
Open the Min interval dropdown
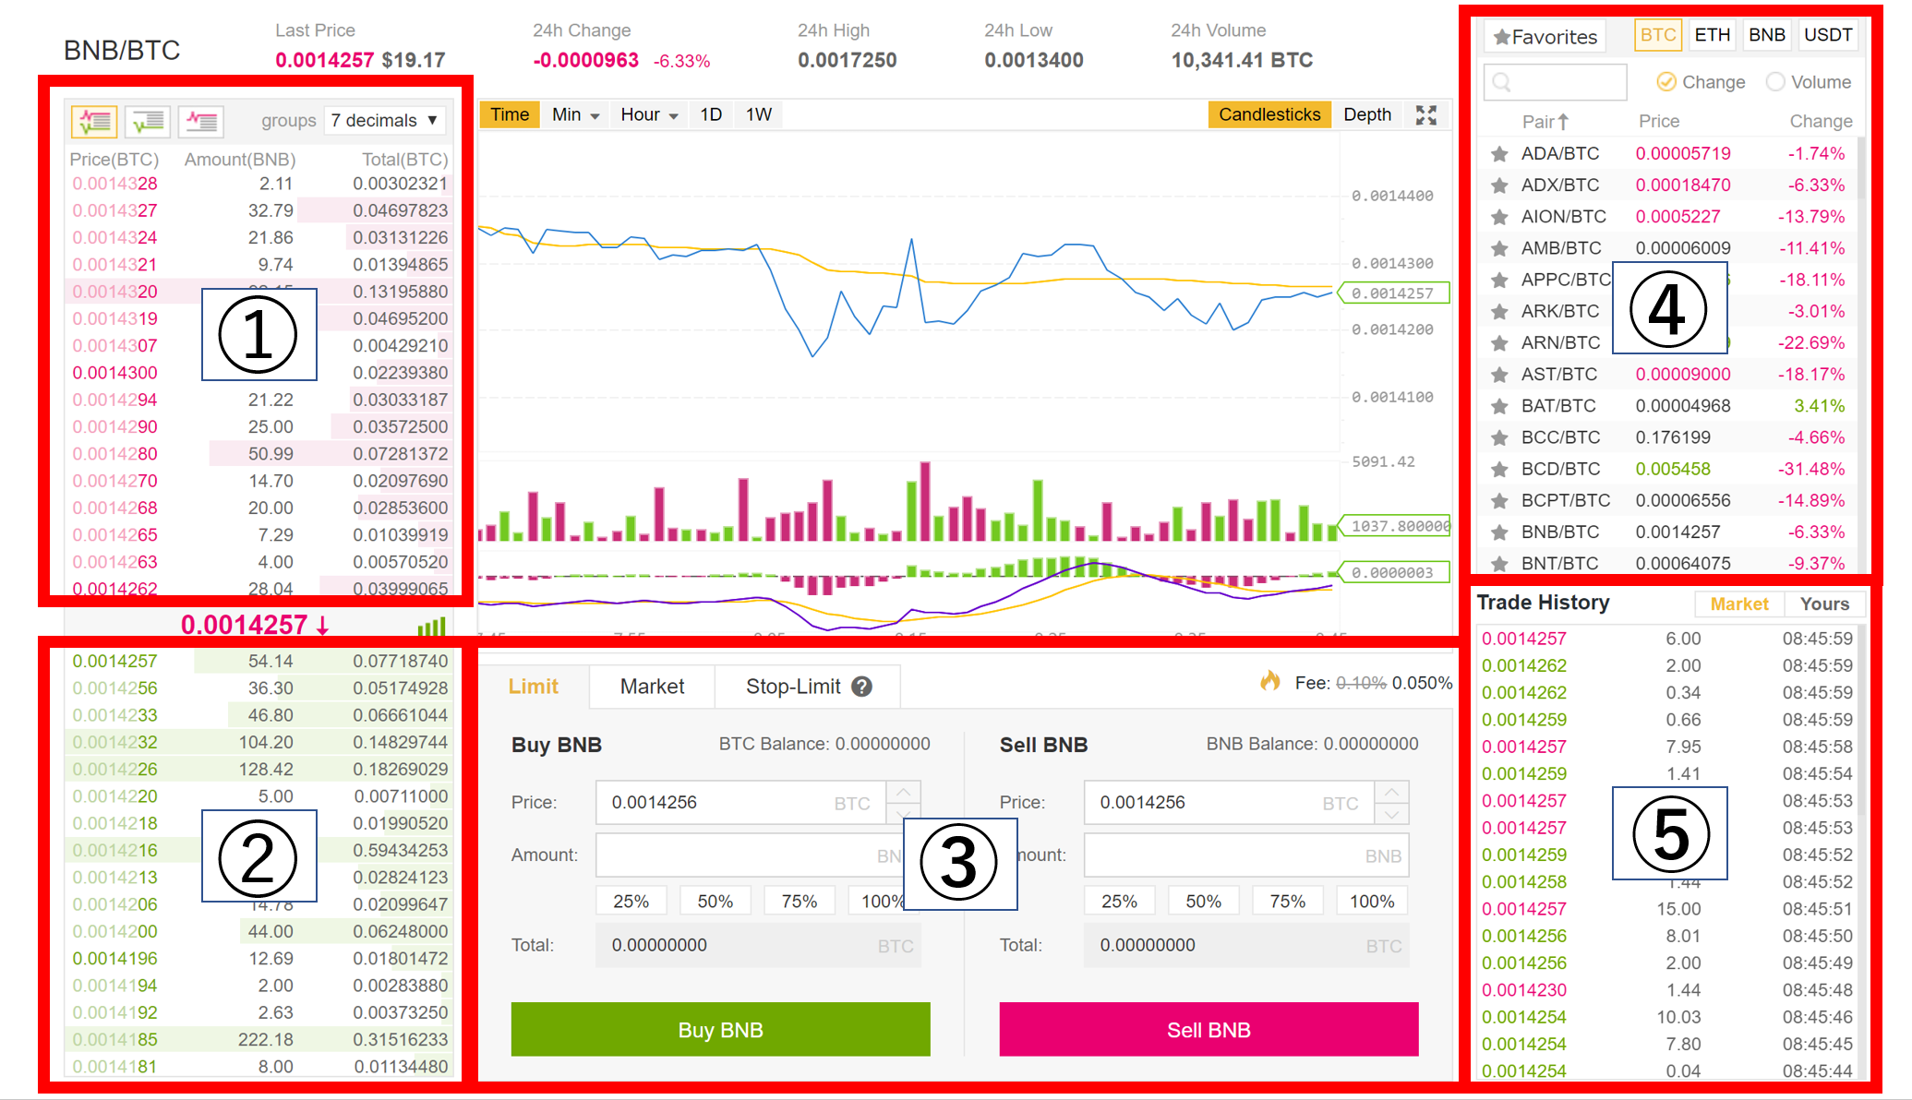click(x=576, y=114)
